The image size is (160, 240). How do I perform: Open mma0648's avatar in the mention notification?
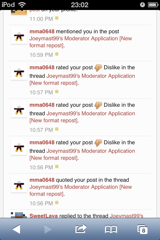pyautogui.click(x=19, y=36)
